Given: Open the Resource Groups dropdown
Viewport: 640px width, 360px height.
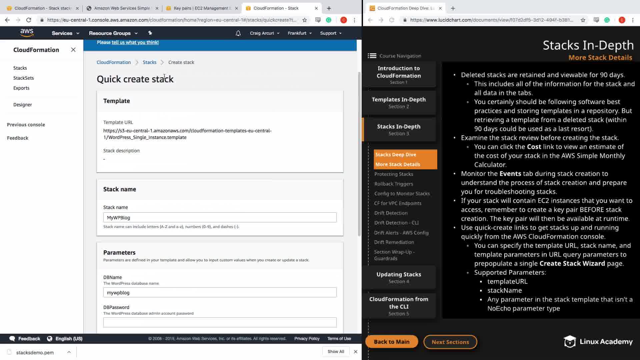Looking at the screenshot, I should click(x=113, y=33).
